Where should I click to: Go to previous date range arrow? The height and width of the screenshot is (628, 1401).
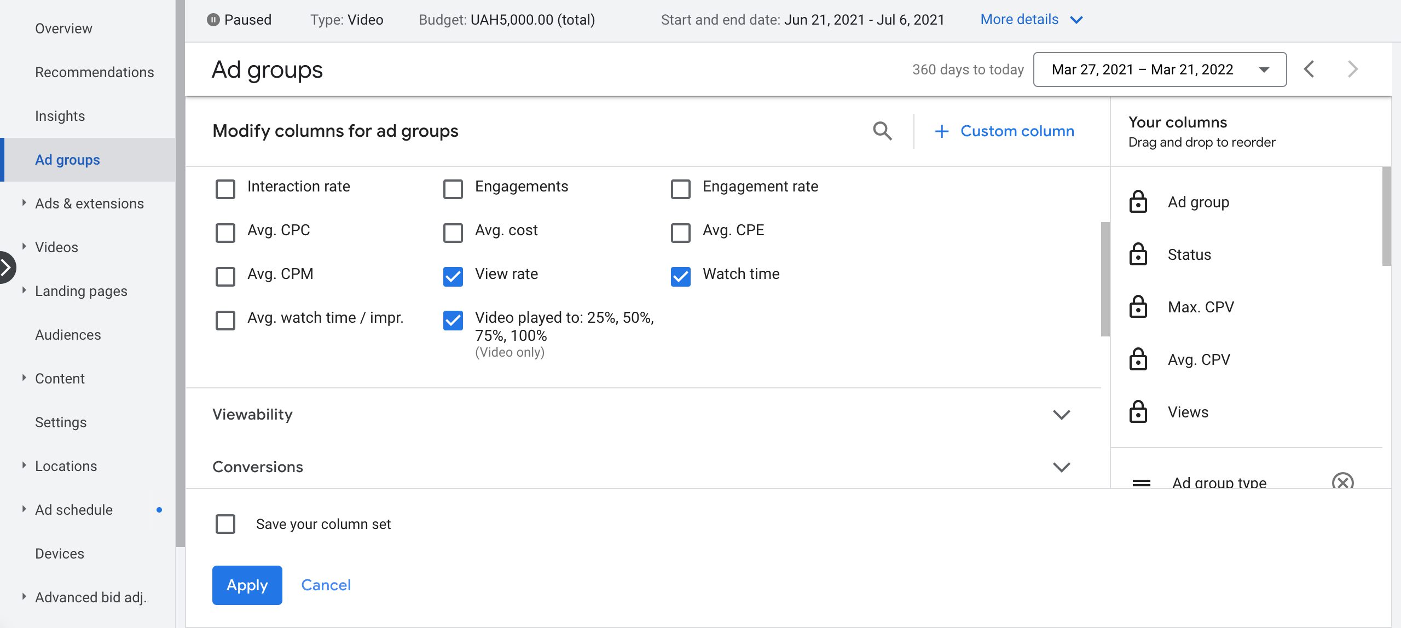tap(1309, 69)
